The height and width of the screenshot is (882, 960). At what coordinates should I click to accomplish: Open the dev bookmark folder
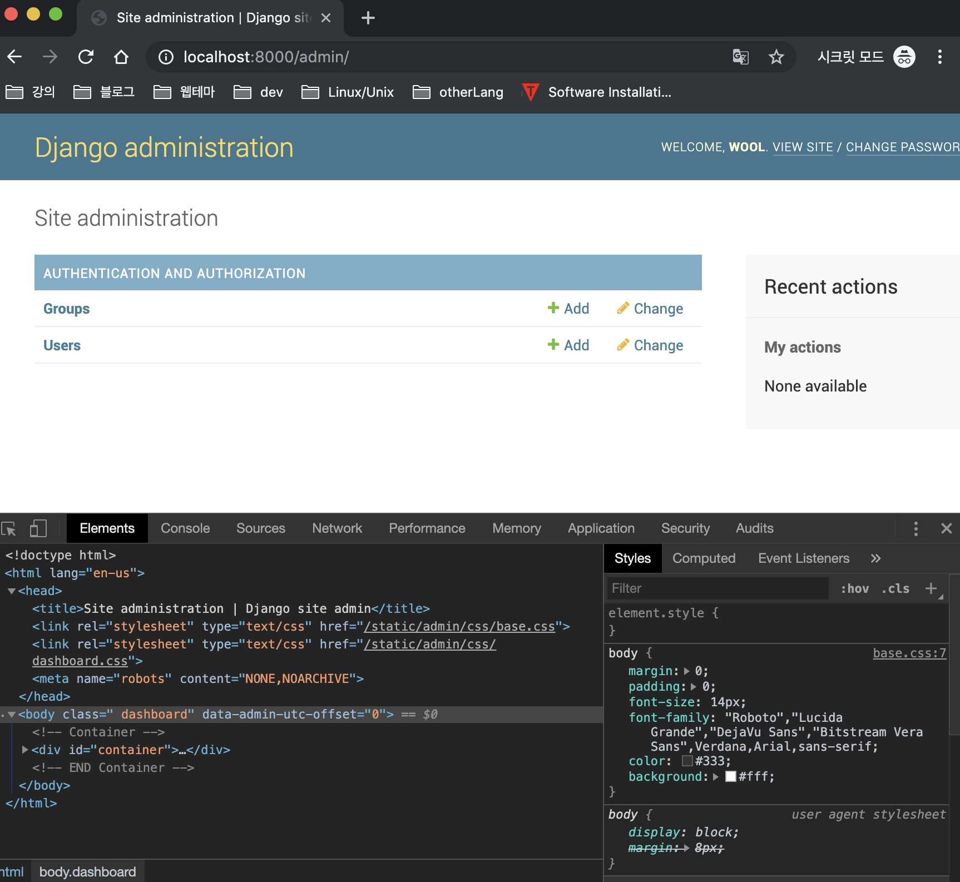[x=259, y=92]
